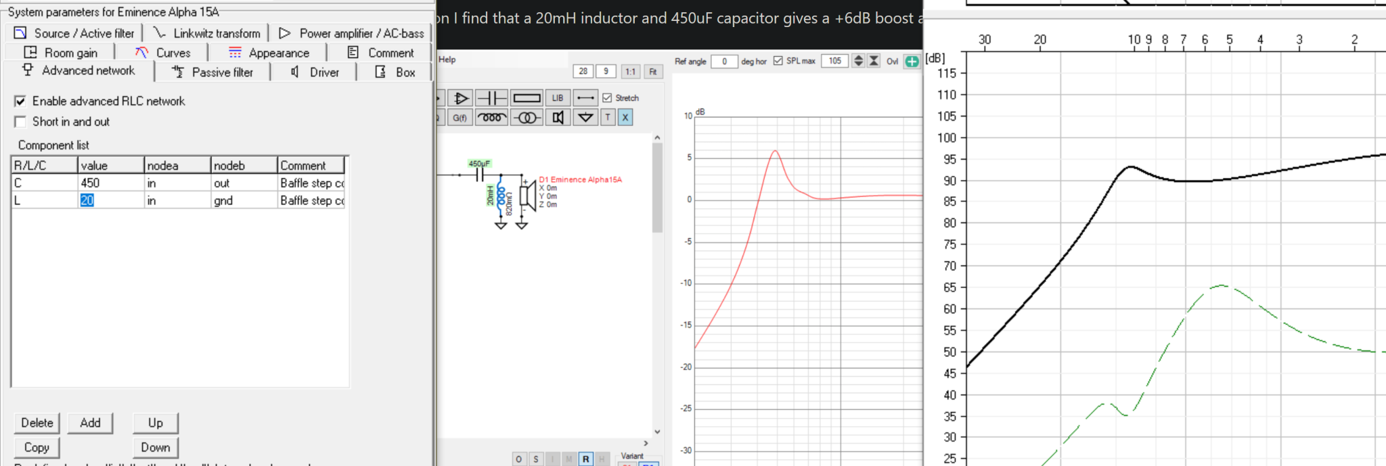Toggle the Stretch checkbox
This screenshot has height=466, width=1386.
coord(607,98)
